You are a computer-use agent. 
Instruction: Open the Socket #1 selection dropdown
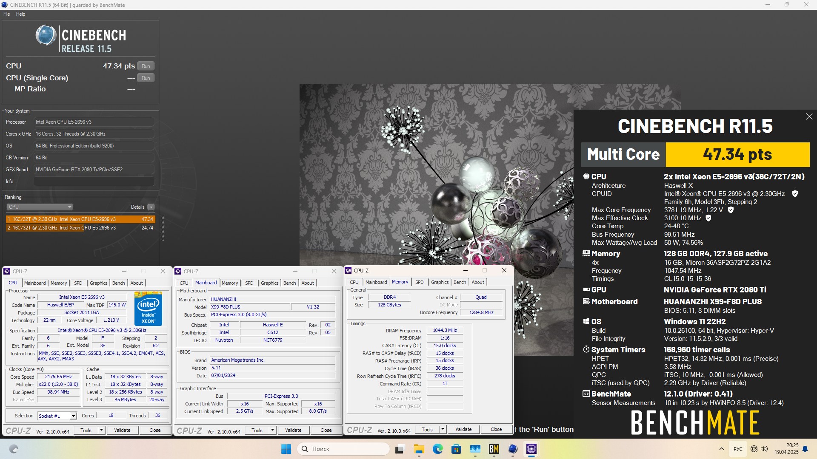tap(73, 416)
